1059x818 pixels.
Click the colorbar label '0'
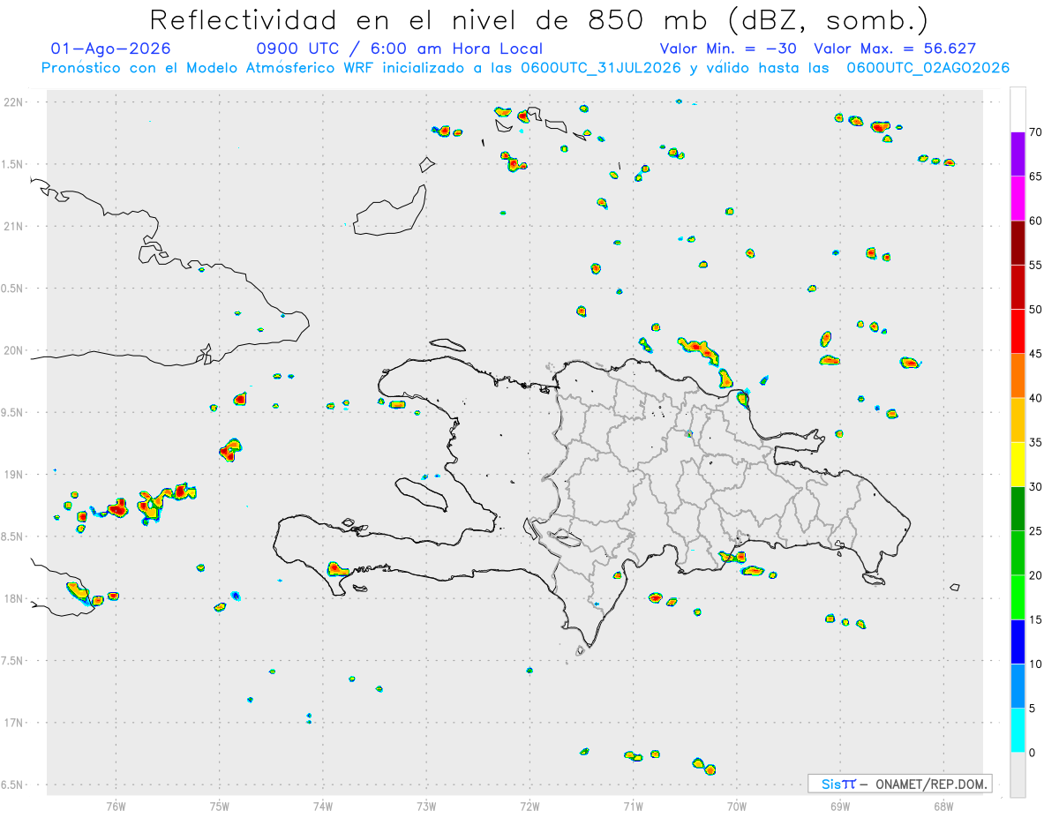(x=1032, y=753)
